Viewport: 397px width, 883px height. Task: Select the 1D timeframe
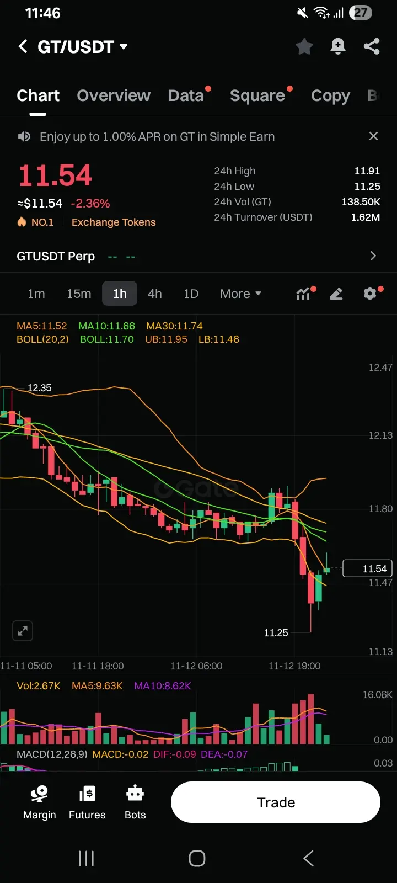(x=191, y=294)
